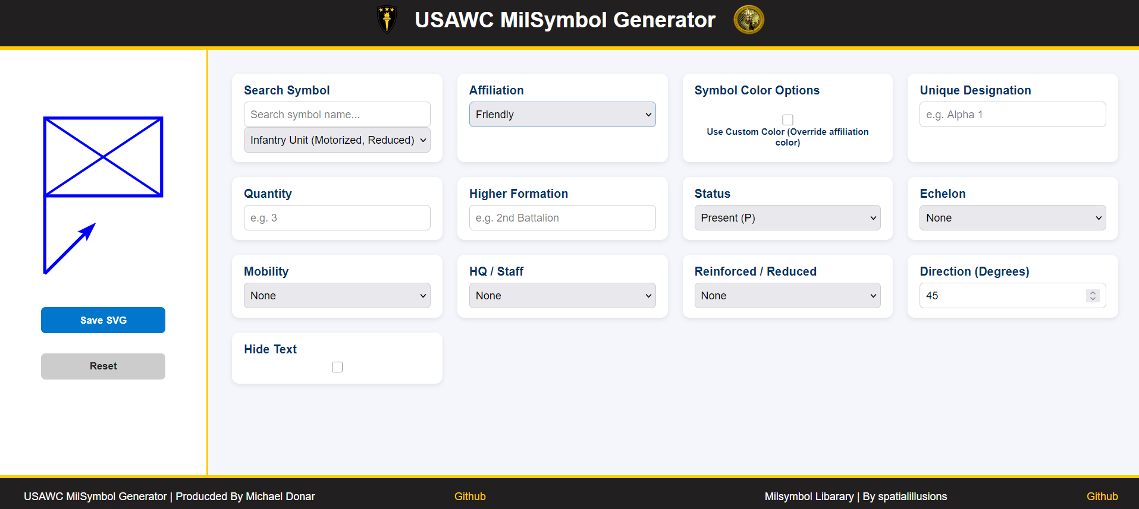Open the Github link next to Michael Donar credit
Screen dimensions: 1139x509
point(470,496)
